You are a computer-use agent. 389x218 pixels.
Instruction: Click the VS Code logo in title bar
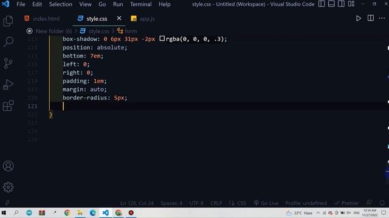coord(5,4)
